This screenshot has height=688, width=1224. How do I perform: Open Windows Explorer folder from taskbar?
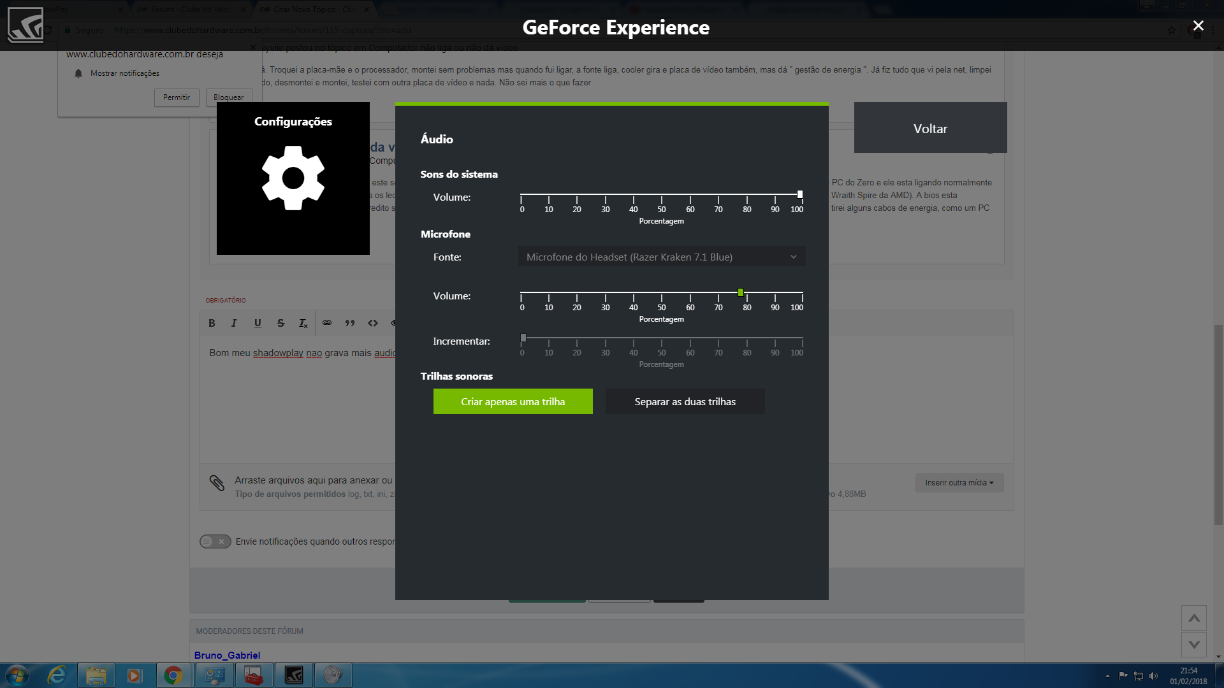(96, 675)
